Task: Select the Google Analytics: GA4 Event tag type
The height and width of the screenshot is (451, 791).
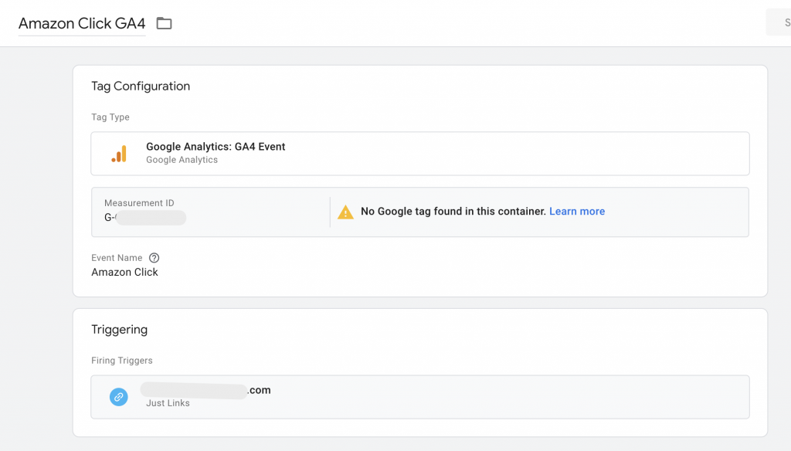Action: pos(419,154)
